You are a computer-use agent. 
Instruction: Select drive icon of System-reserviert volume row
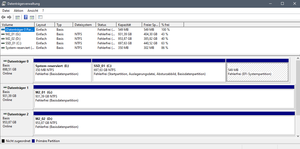pos(3,48)
